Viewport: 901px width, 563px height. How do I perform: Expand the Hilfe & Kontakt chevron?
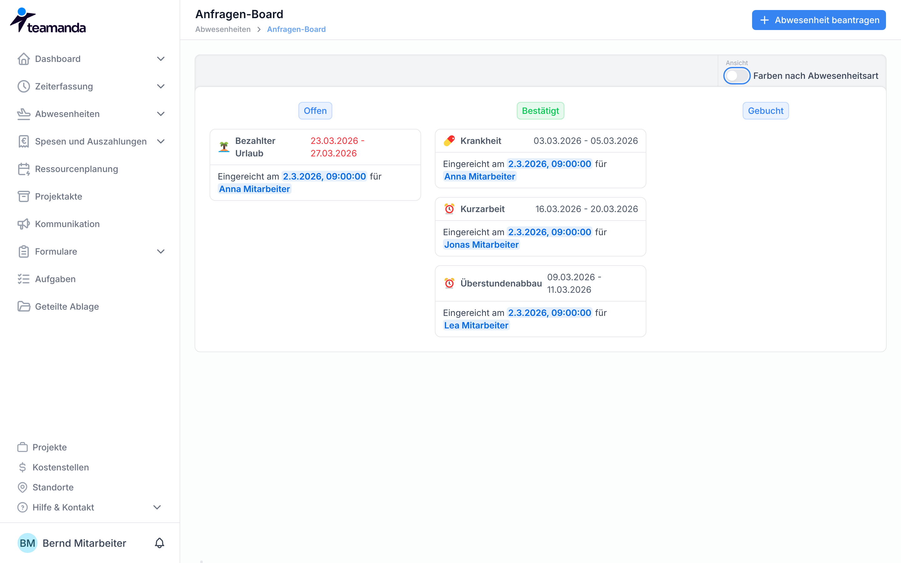tap(157, 508)
